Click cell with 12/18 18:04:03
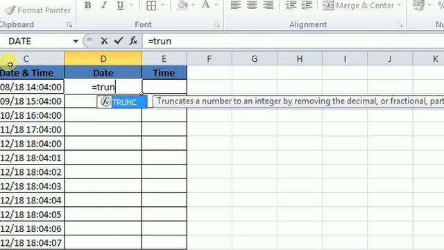The width and height of the screenshot is (444, 250). click(x=32, y=186)
